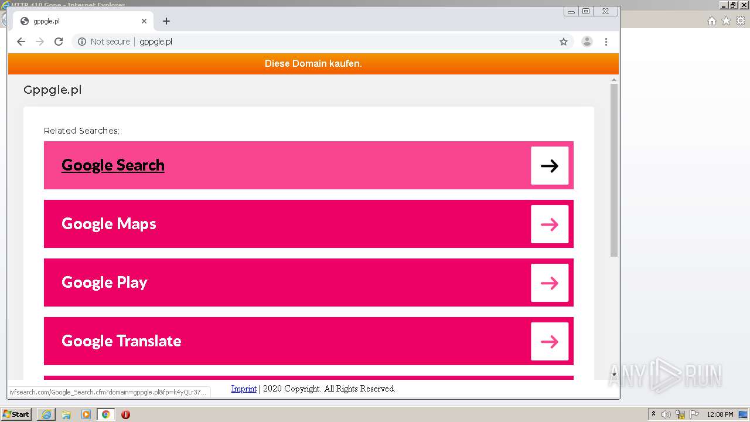750x422 pixels.
Task: Click the arrow button beside Google Translate
Action: click(x=550, y=342)
